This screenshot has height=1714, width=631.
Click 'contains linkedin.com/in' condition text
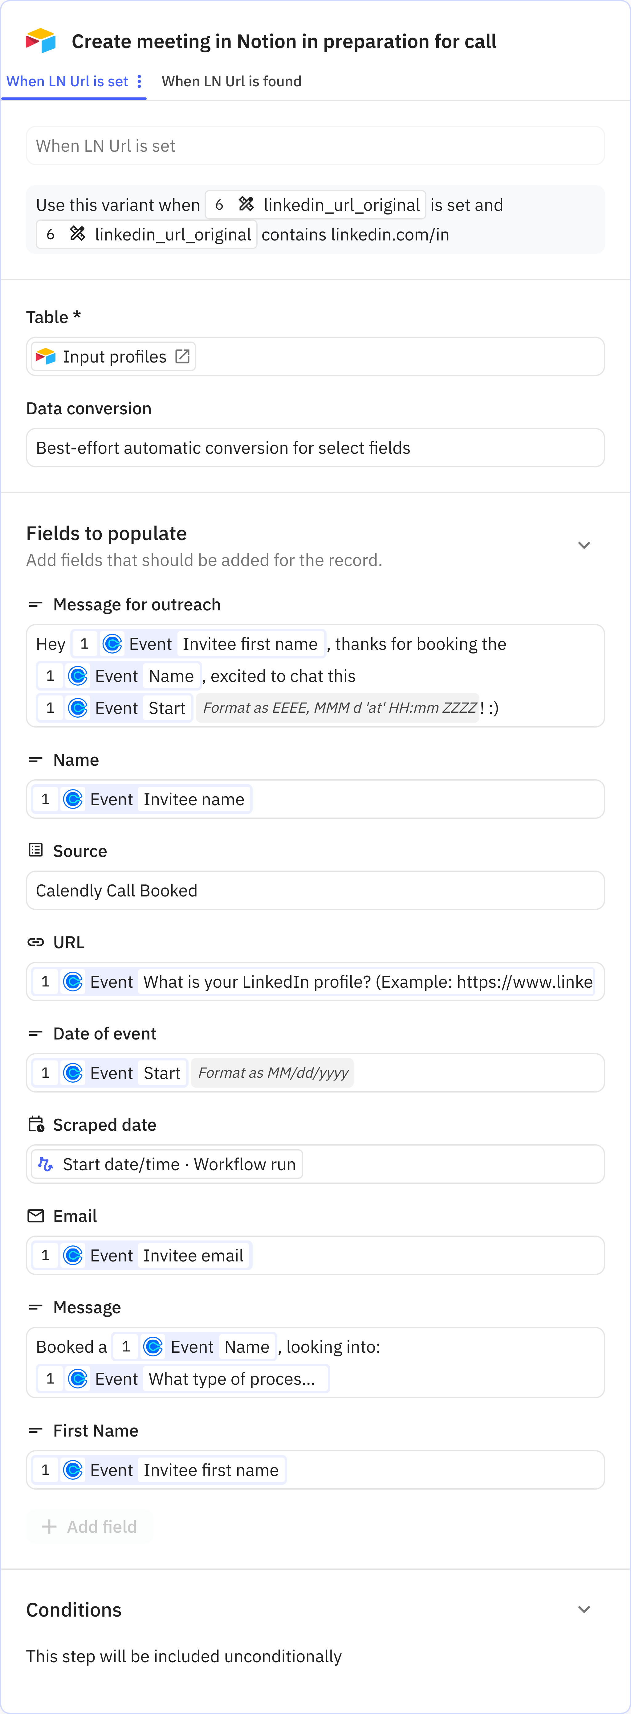click(x=355, y=234)
